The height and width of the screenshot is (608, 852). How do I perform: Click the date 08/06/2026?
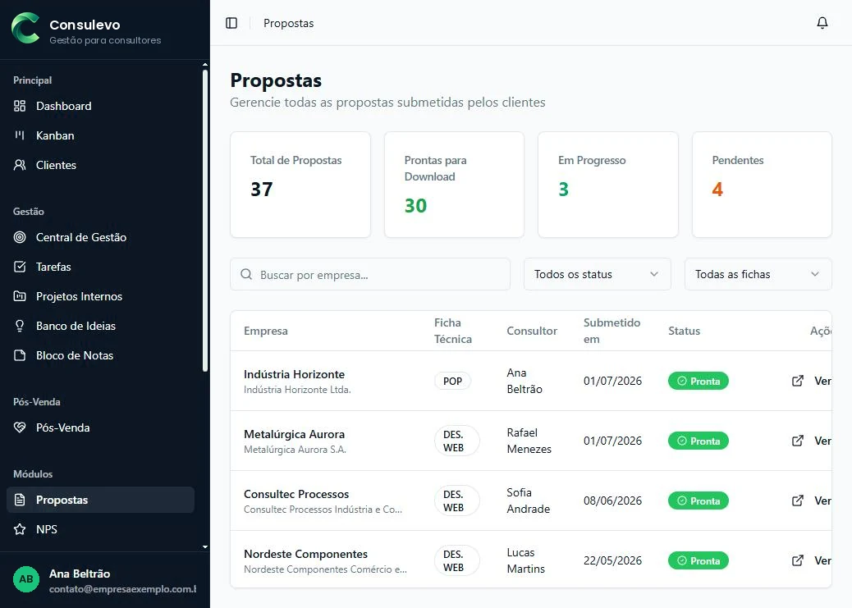click(x=612, y=501)
